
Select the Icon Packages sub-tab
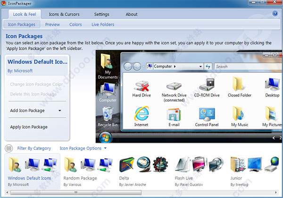click(x=22, y=25)
